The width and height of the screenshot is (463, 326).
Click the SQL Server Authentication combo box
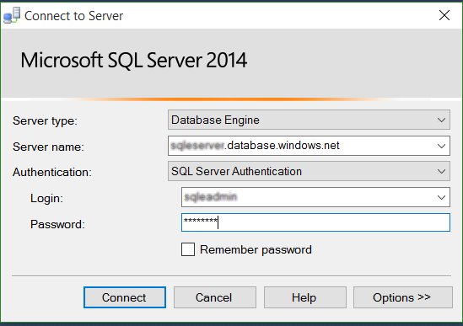coord(309,171)
